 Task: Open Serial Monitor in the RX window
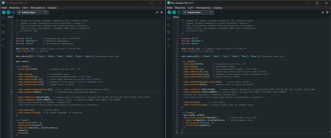(327, 12)
